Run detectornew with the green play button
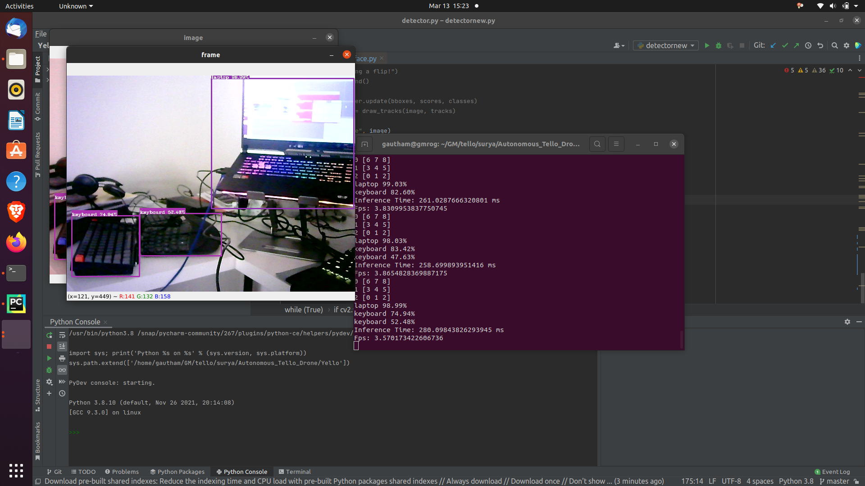The image size is (865, 486). tap(707, 45)
